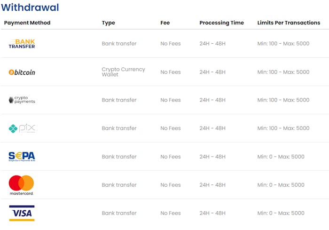Image resolution: width=329 pixels, height=230 pixels.
Task: Click No Fees in Bitcoin row
Action: pos(170,72)
